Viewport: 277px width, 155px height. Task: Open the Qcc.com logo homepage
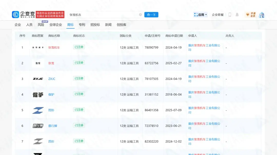pyautogui.click(x=23, y=15)
